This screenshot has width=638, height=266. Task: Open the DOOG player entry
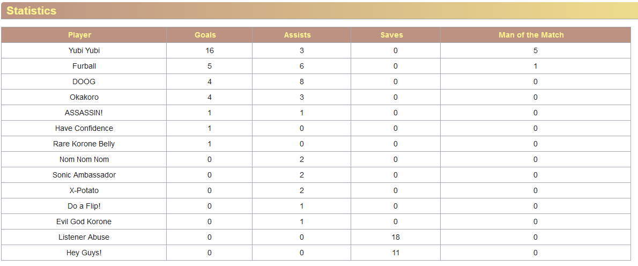(84, 82)
